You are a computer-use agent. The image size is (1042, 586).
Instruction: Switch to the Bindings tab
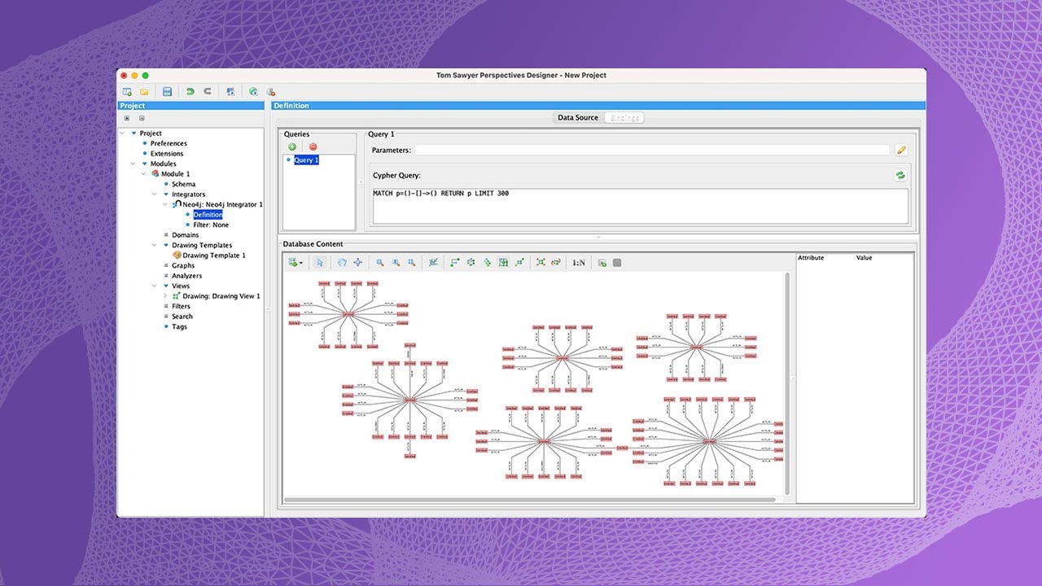[624, 118]
